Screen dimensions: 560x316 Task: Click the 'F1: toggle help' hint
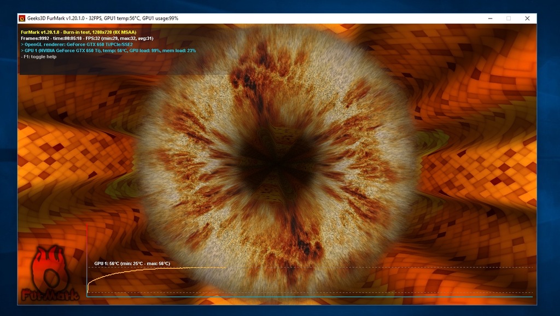[x=39, y=56]
